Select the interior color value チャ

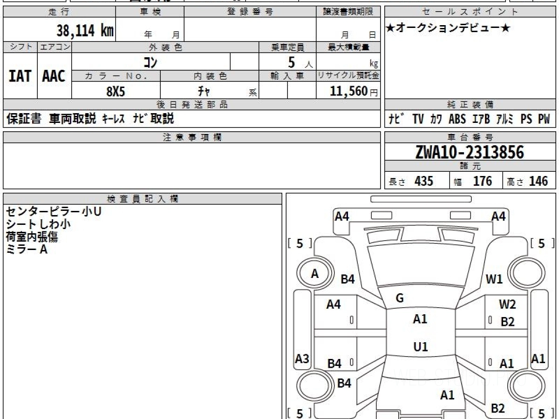click(204, 91)
